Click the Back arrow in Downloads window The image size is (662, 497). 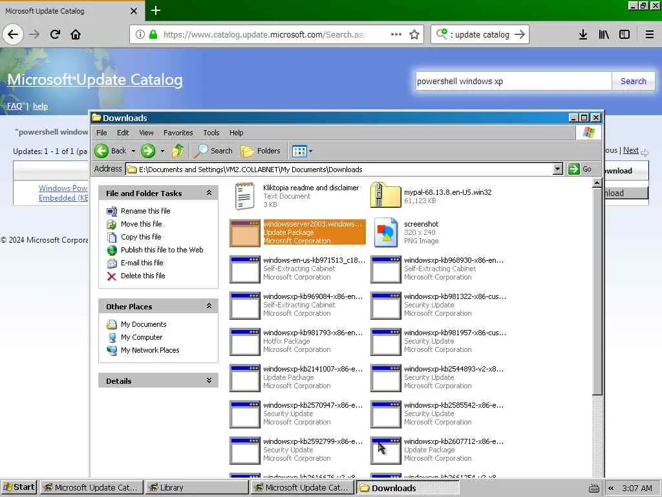tap(101, 151)
